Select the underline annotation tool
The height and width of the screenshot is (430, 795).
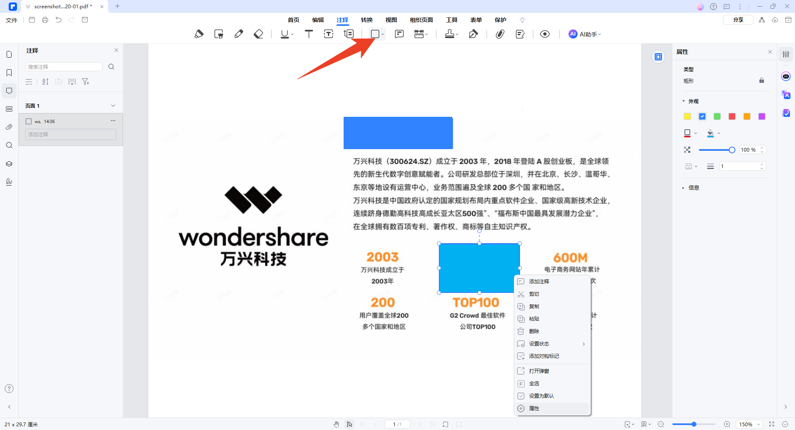[x=285, y=34]
